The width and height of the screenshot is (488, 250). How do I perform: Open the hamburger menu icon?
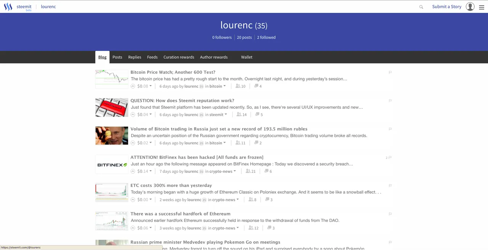482,7
